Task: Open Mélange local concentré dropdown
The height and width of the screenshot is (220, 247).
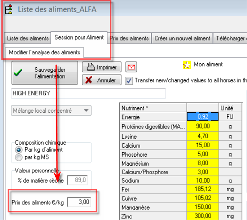Action: [x=51, y=110]
